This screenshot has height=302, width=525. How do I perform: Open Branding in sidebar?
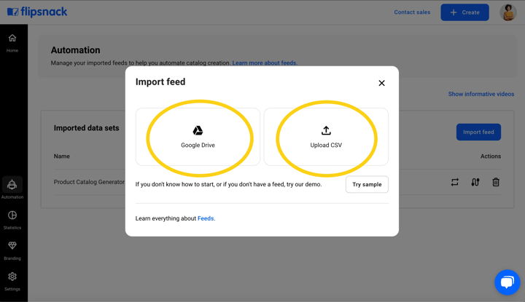(x=12, y=250)
